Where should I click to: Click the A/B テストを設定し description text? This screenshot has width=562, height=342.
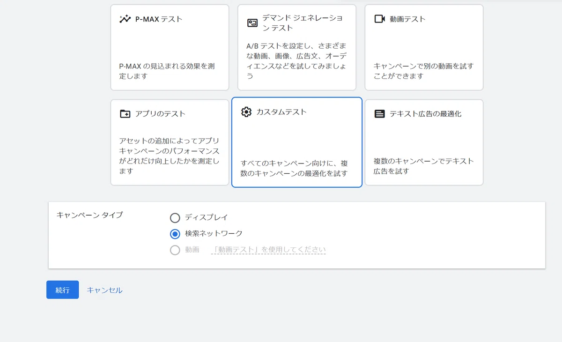click(x=296, y=61)
